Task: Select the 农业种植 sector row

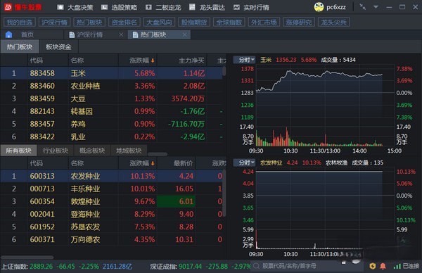Action: coord(111,86)
